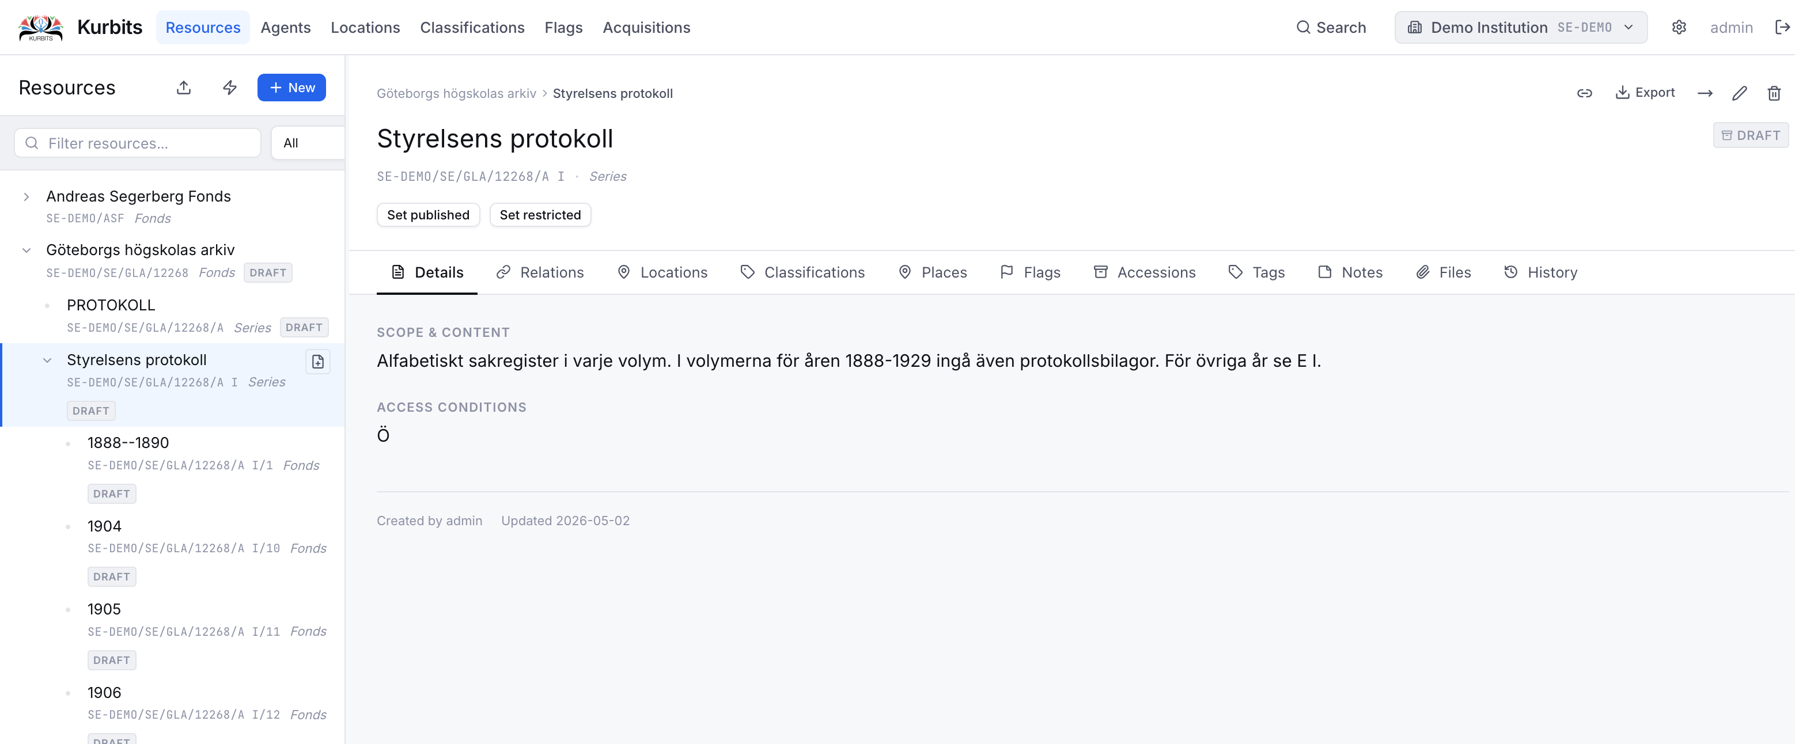Viewport: 1795px width, 744px height.
Task: Switch to the Files tab
Action: point(1443,272)
